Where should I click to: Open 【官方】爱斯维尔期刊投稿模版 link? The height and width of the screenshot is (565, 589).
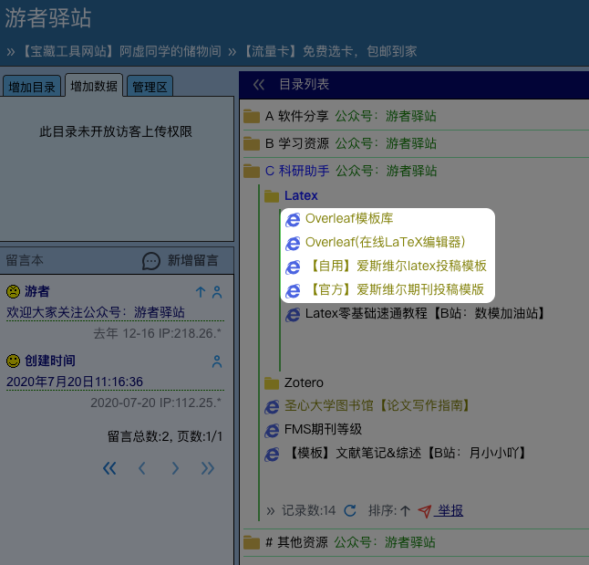395,289
